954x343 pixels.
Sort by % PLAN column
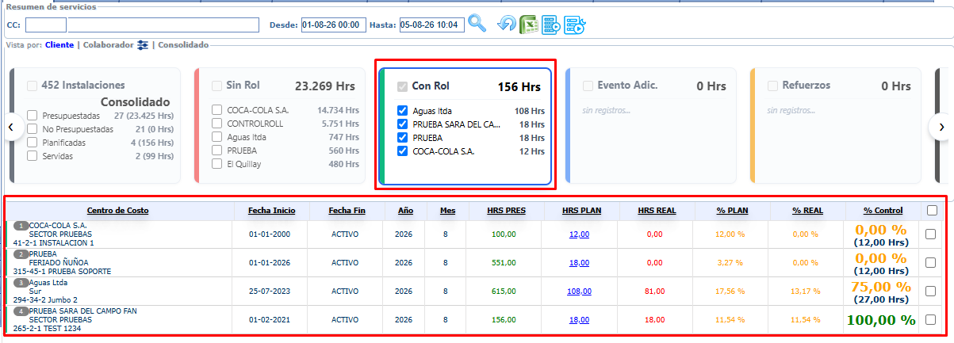[733, 211]
